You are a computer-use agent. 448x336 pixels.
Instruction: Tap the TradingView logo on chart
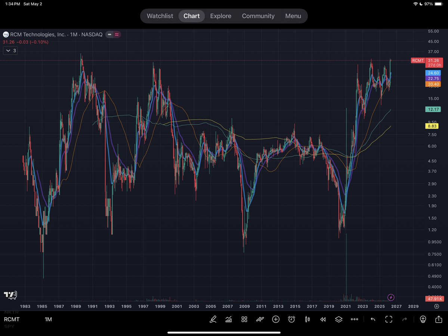coord(10,295)
